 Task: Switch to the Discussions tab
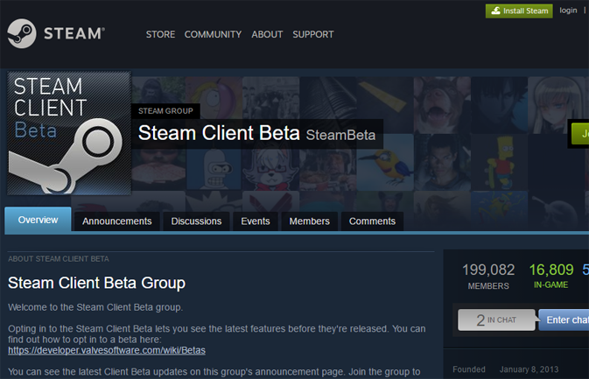pos(196,221)
